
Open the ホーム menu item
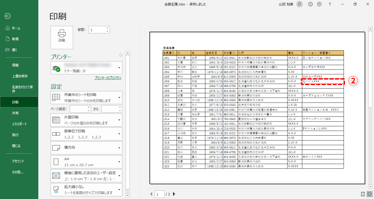click(x=19, y=28)
